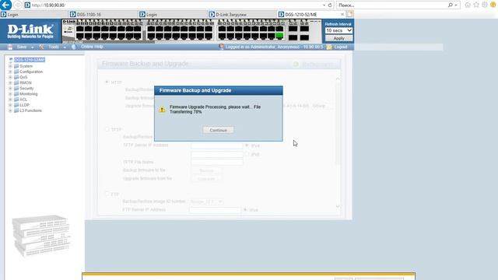
Task: Open browser home icon
Action: click(468, 5)
